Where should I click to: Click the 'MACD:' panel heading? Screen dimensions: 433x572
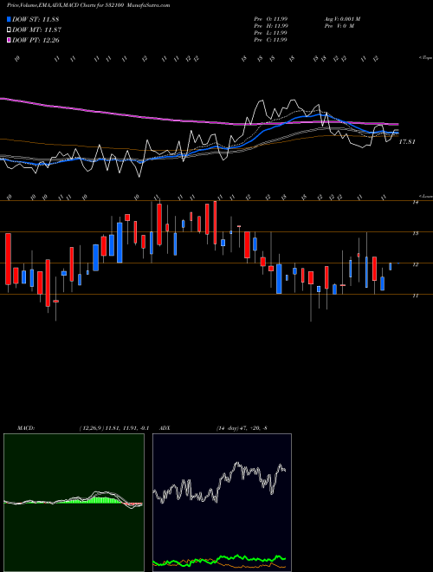pos(25,428)
